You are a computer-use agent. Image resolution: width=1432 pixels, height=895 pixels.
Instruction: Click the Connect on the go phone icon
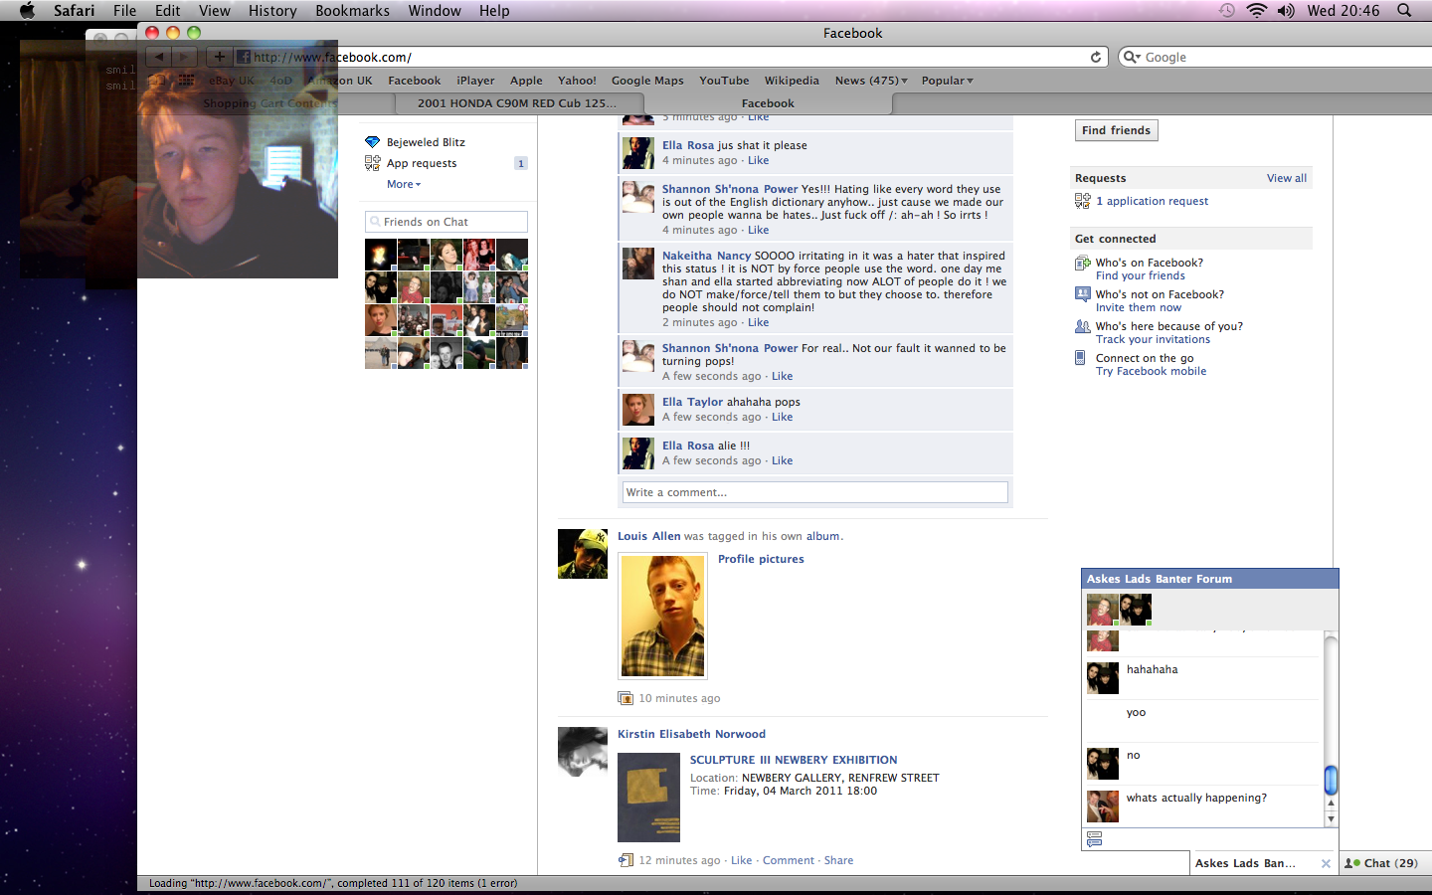[x=1081, y=358]
